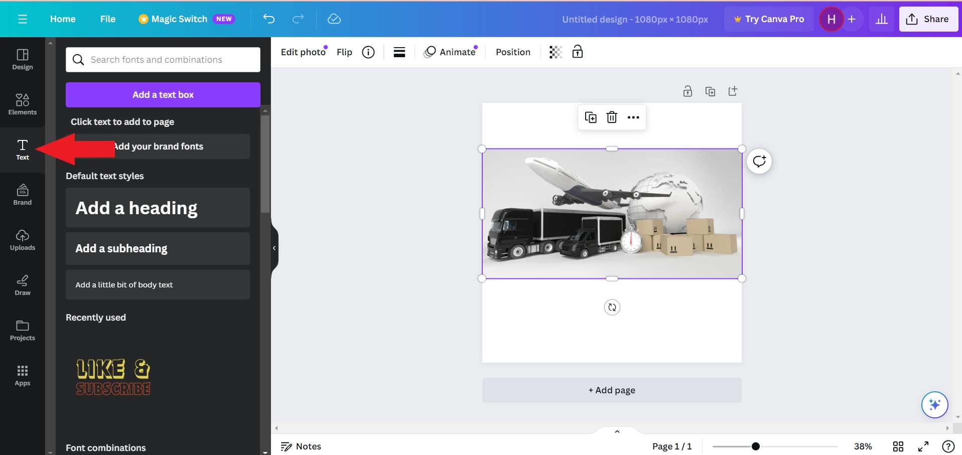Open the Projects panel

click(x=22, y=330)
